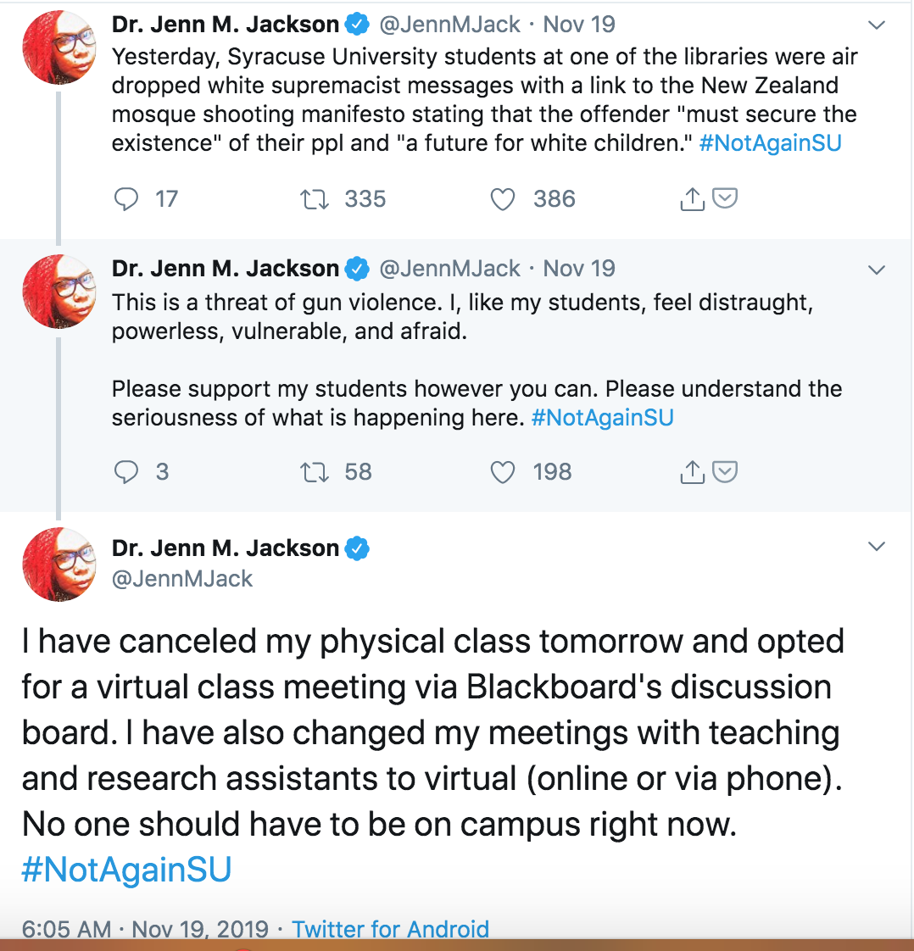The width and height of the screenshot is (914, 951).
Task: Click @JennMJack handle under main tweet name
Action: click(182, 579)
